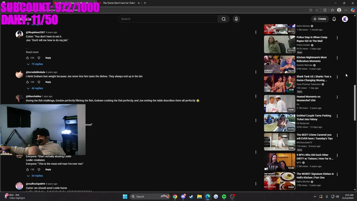Dislike the @Shupidesu2307 comment
The image size is (357, 201).
(39, 58)
